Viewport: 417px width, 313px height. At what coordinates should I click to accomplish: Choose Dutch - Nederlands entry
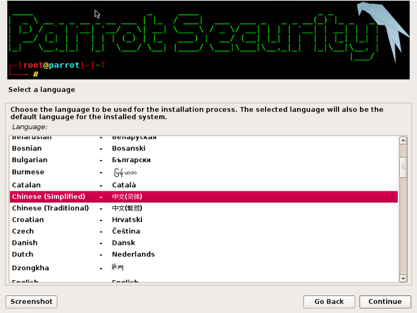point(204,254)
